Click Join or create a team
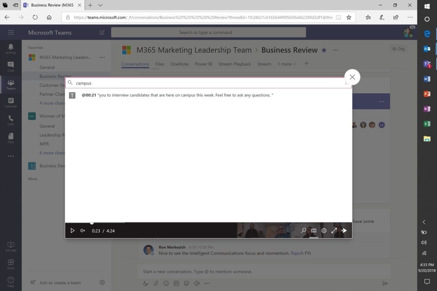This screenshot has width=437, height=291. pos(56,283)
